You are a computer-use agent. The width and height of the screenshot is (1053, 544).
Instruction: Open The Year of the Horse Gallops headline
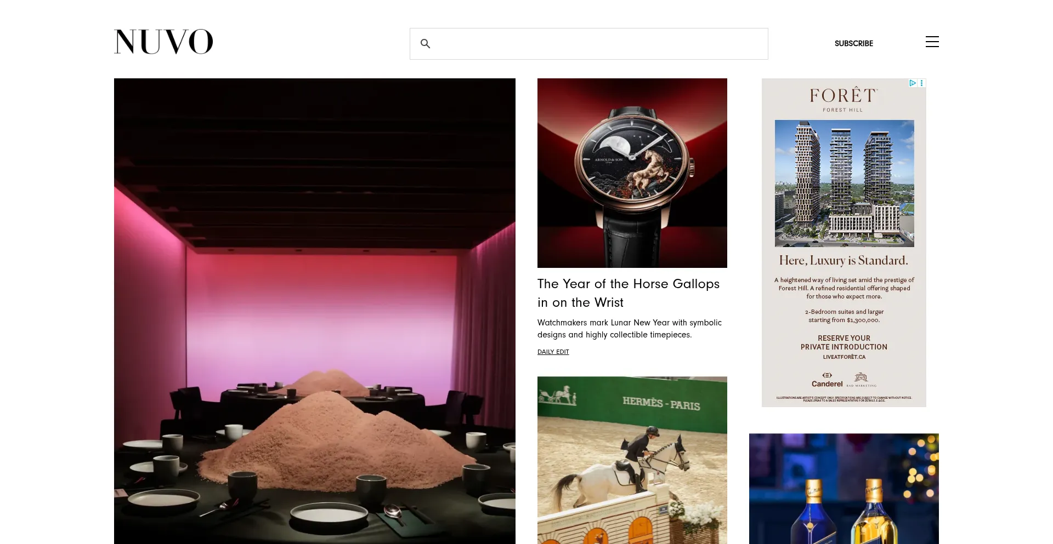(629, 293)
